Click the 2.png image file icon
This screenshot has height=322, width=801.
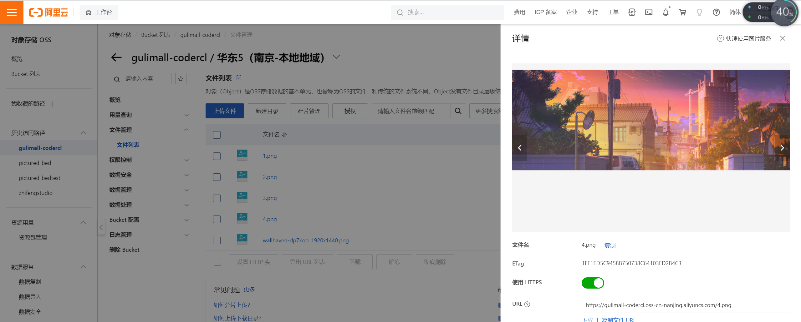(242, 177)
